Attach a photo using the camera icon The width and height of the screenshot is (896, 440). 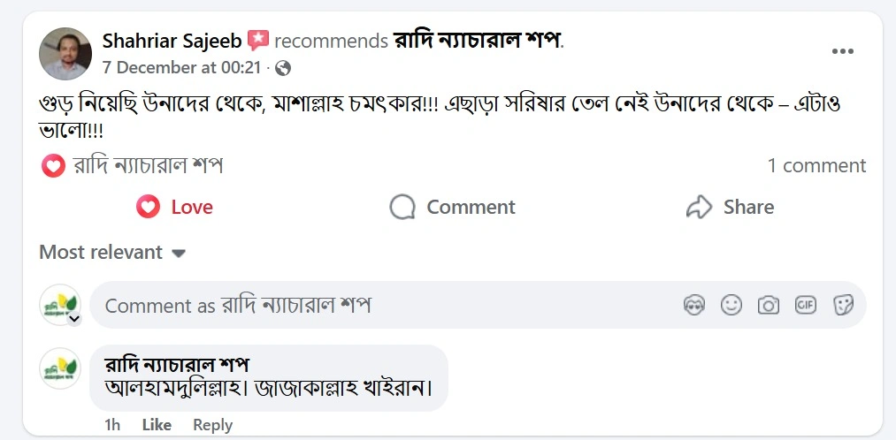(x=769, y=306)
